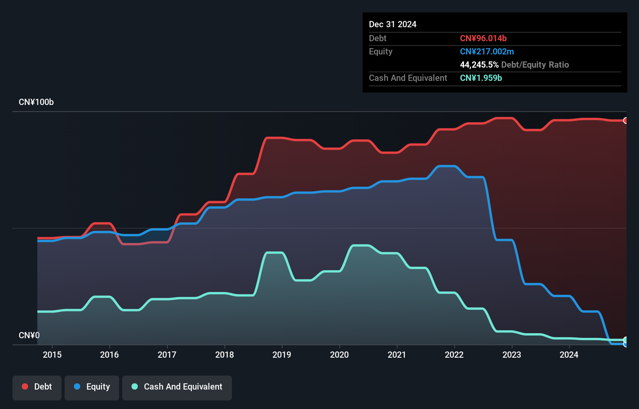Screen dimensions: 639x409
Task: Toggle the Debt series legend button
Action: (37, 388)
